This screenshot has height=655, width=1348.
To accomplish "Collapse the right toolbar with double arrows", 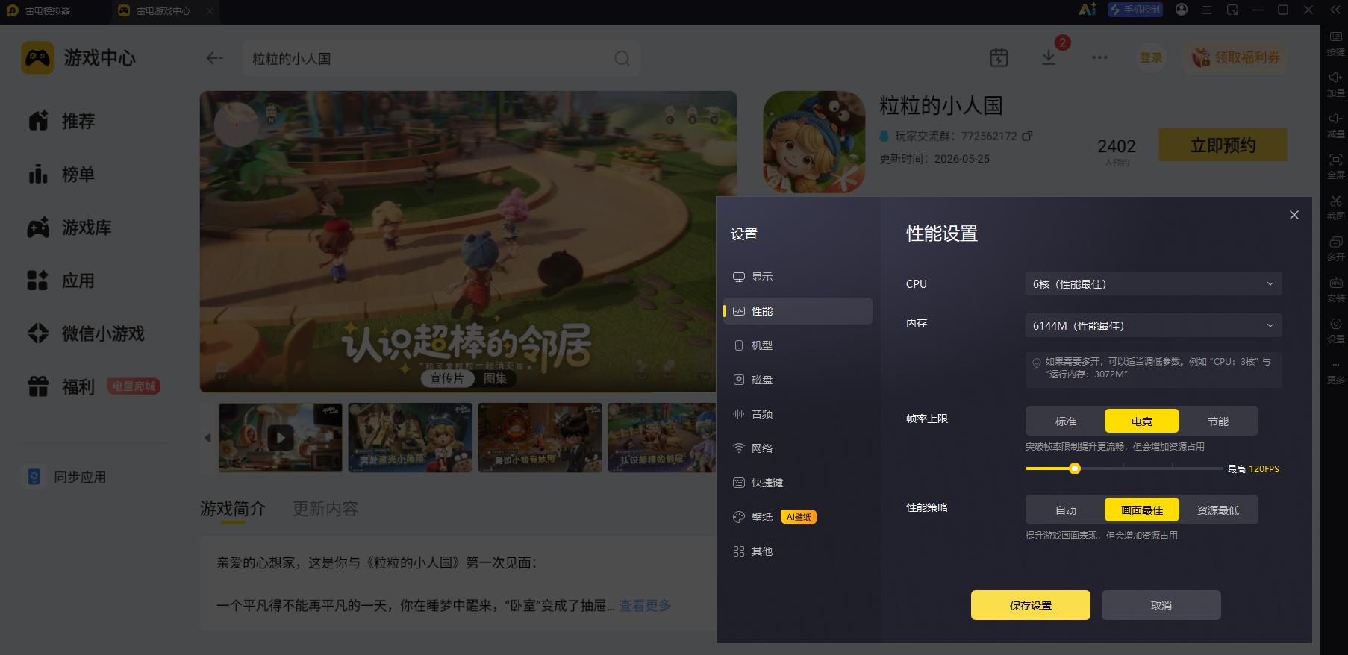I will click(1335, 10).
